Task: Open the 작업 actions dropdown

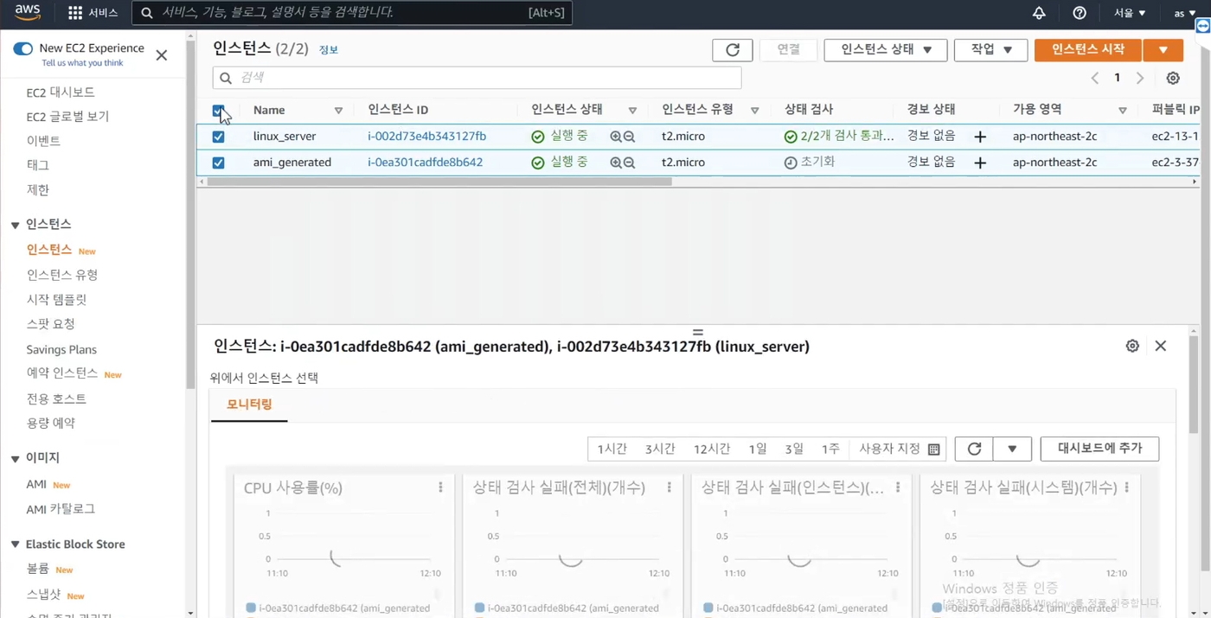Action: coord(990,50)
